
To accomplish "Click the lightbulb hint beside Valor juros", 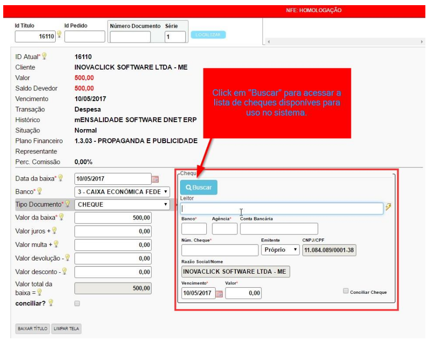I will (x=54, y=231).
